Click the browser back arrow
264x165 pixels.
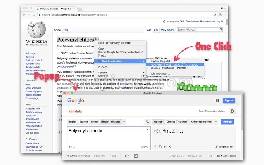click(x=24, y=15)
